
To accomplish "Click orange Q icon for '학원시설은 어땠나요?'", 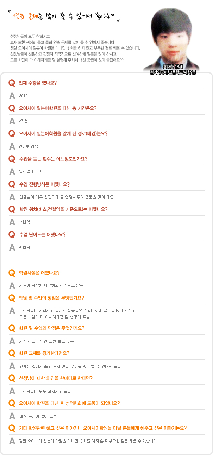I will click(12, 273).
